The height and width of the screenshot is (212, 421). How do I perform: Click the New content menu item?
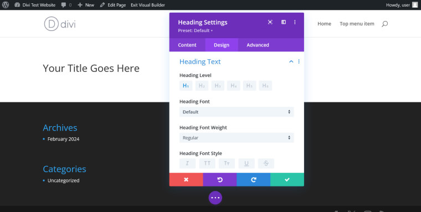click(x=86, y=5)
